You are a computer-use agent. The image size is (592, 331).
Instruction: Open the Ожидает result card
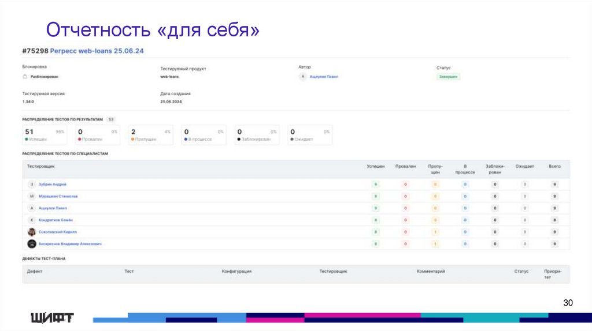[x=310, y=135]
